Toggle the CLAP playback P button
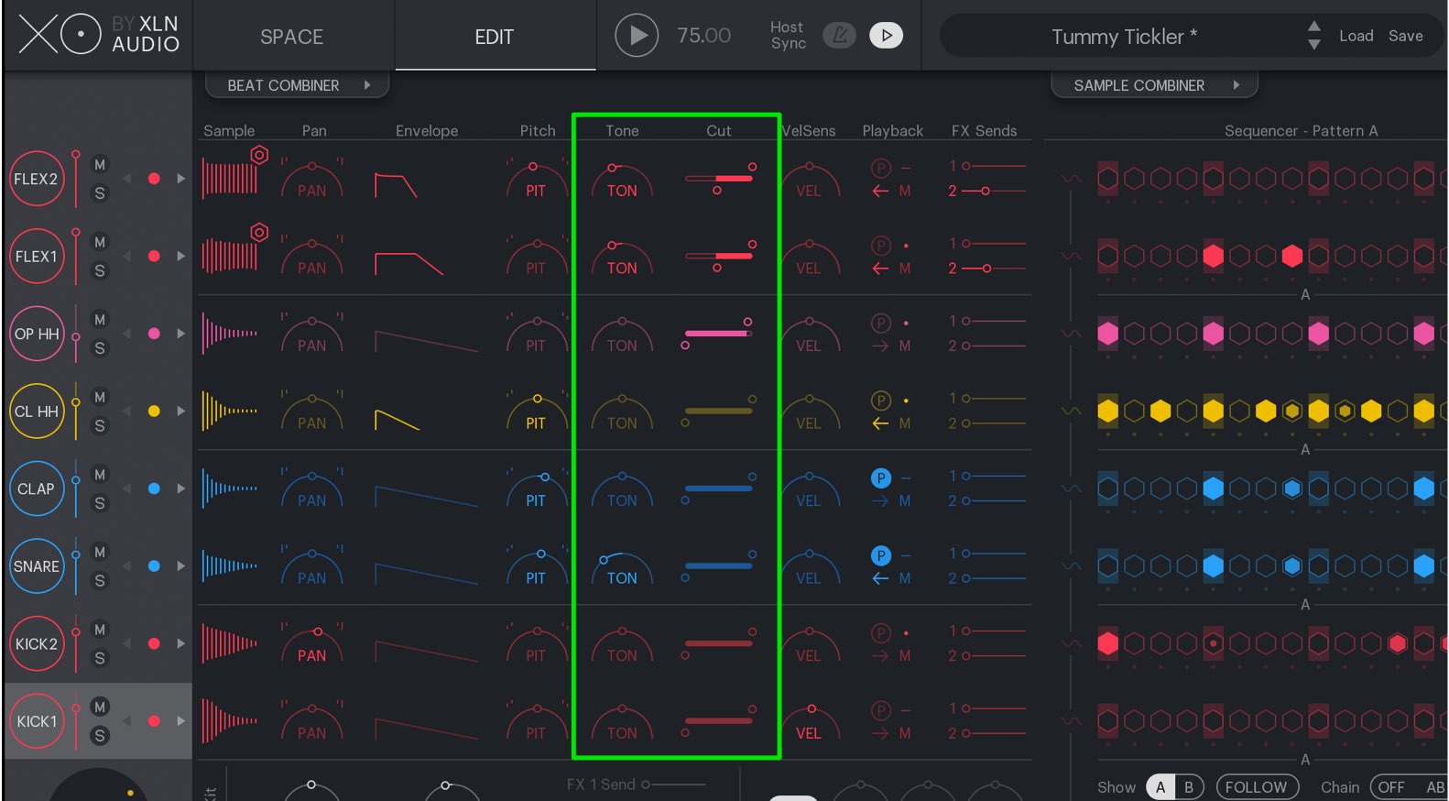1449x801 pixels. pos(880,477)
